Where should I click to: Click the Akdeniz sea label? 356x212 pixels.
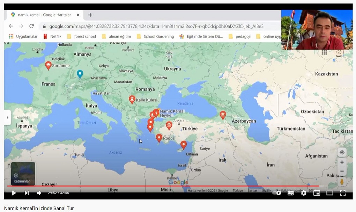(116, 153)
